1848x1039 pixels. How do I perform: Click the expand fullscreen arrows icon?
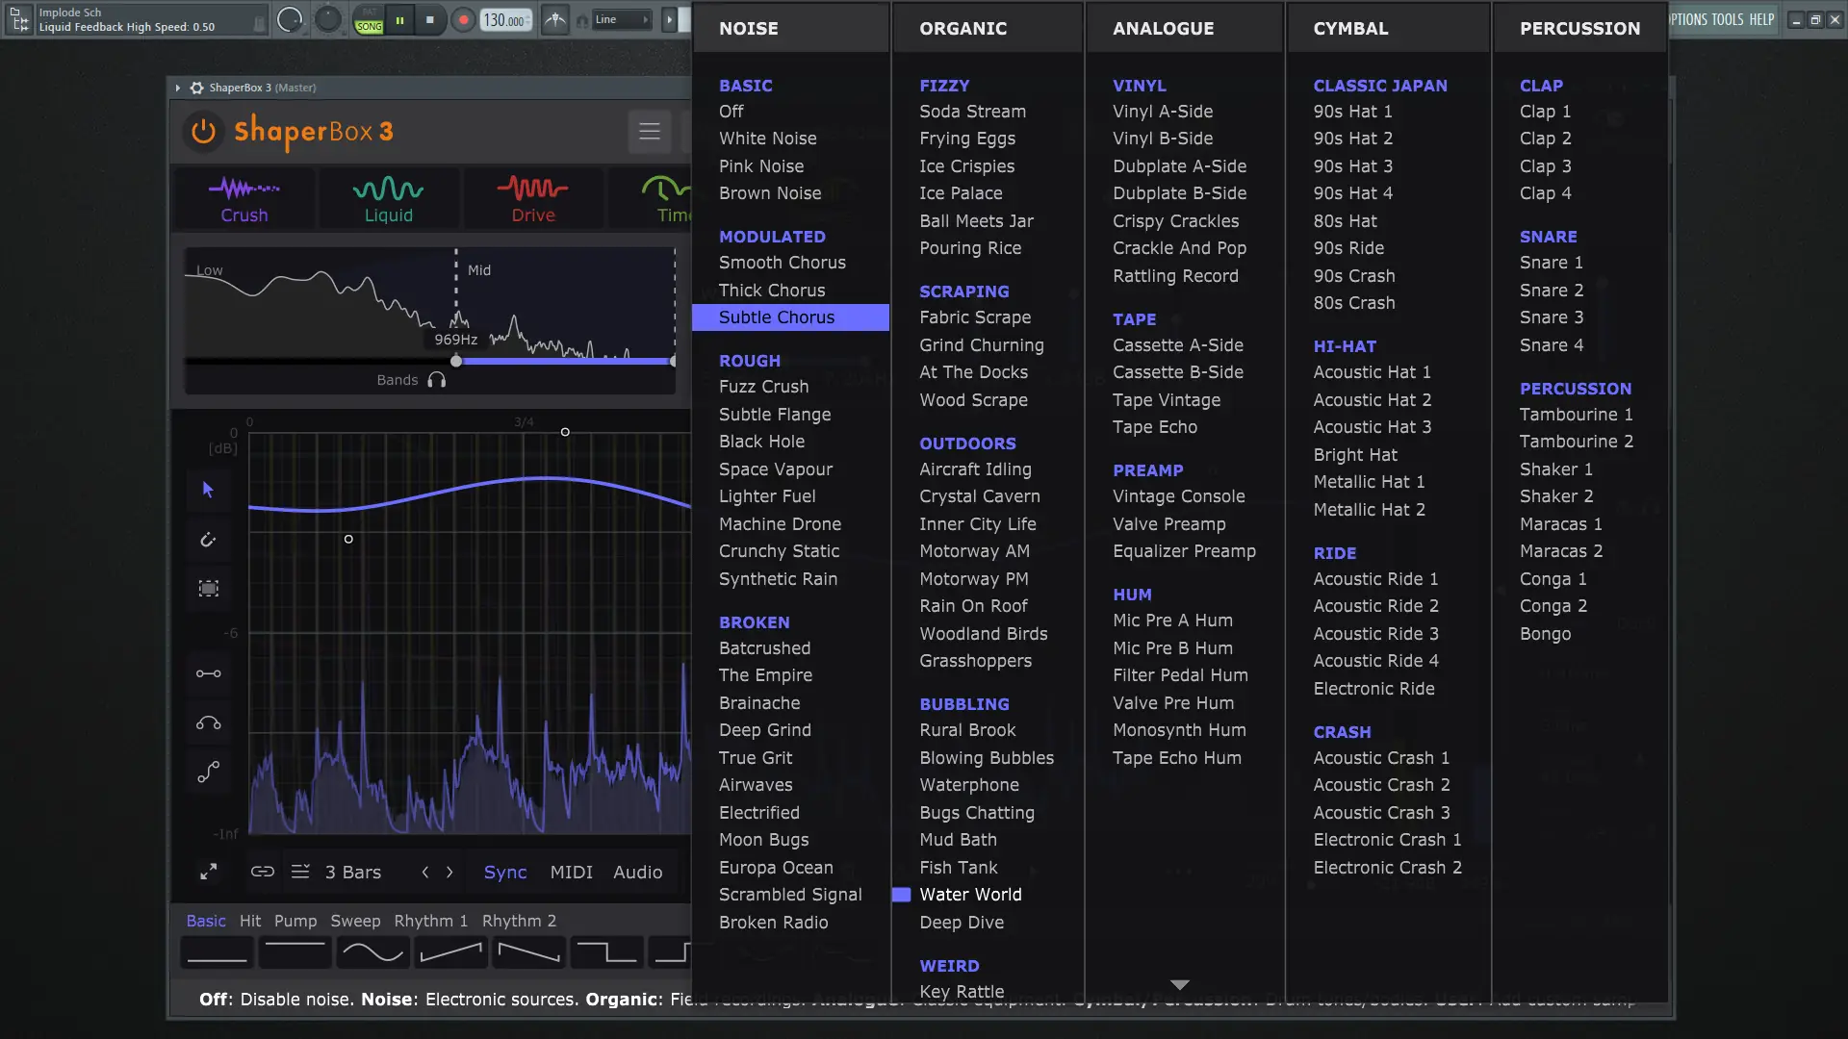pos(208,872)
